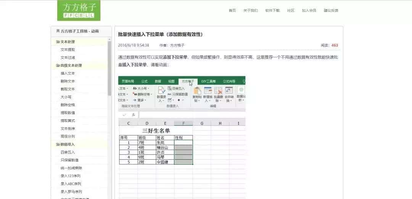Image resolution: width=412 pixels, height=199 pixels.
Task: Click into the Excel formula bar
Action: (x=192, y=115)
